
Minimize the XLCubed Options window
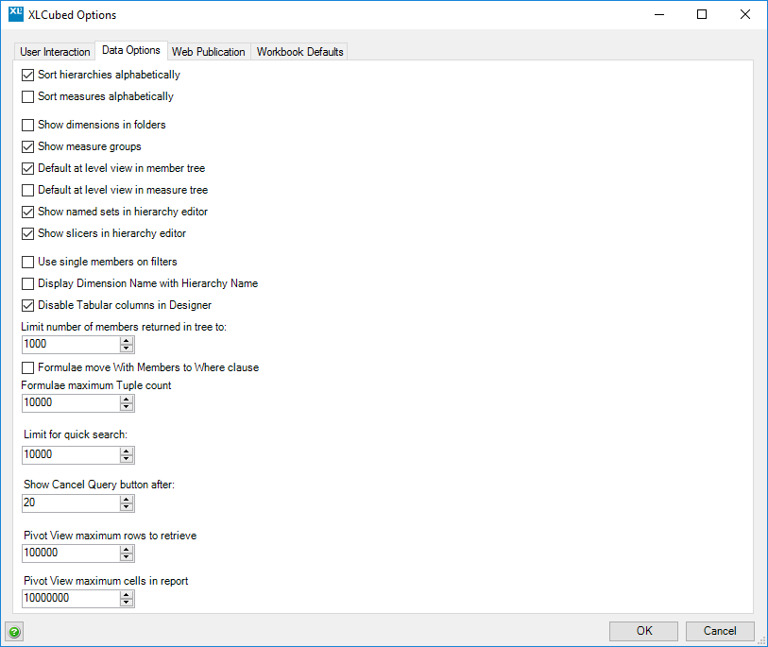659,15
